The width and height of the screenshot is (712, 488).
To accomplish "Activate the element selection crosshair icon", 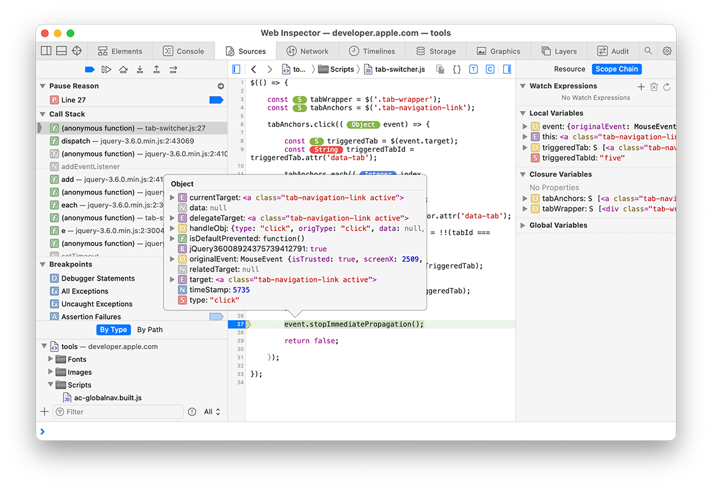I will coord(77,51).
